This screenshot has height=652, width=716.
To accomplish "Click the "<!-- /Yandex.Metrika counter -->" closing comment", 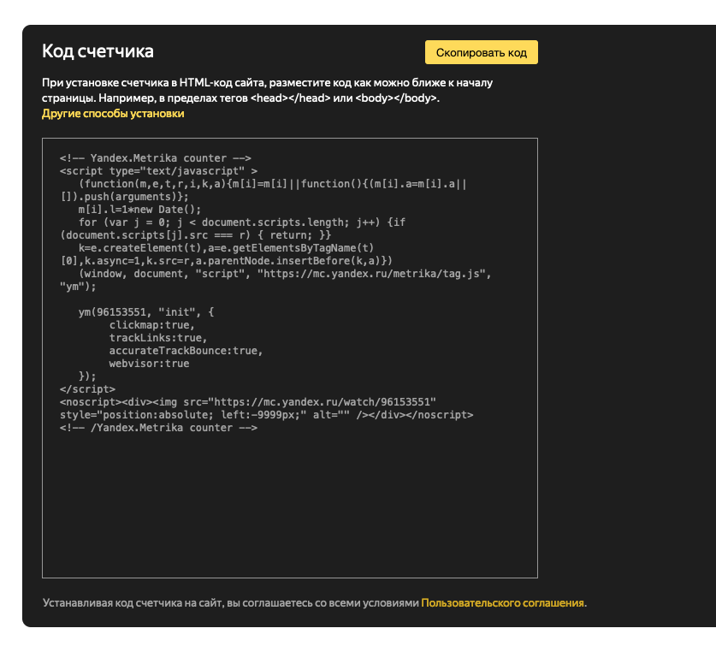I will point(158,428).
